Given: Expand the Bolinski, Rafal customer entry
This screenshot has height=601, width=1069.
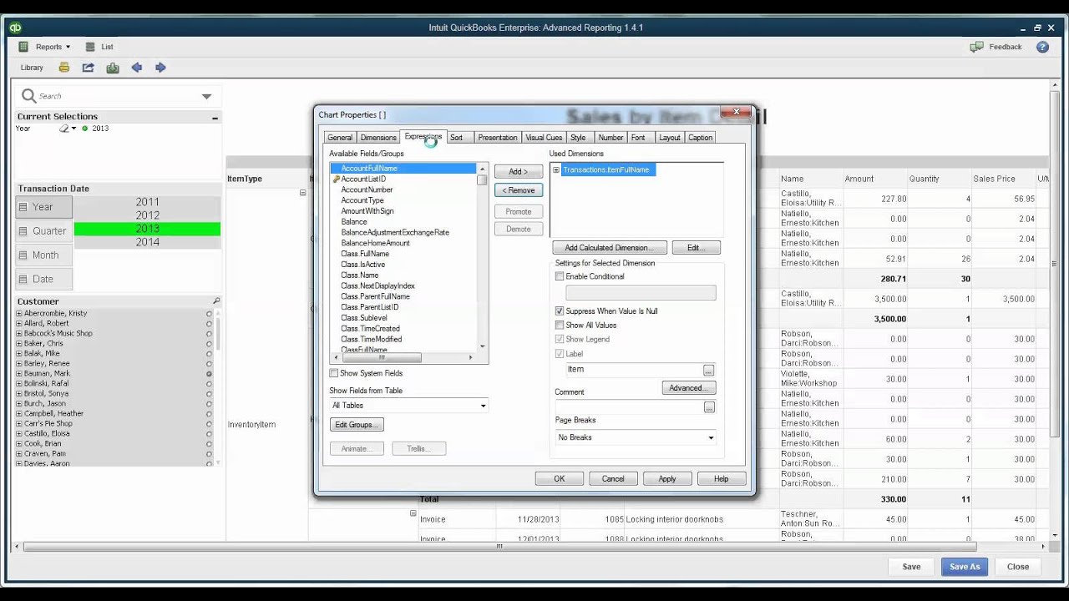Looking at the screenshot, I should [x=19, y=383].
